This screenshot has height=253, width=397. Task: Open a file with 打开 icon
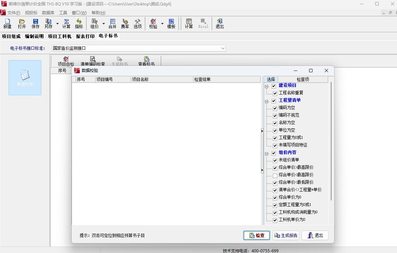click(x=22, y=23)
